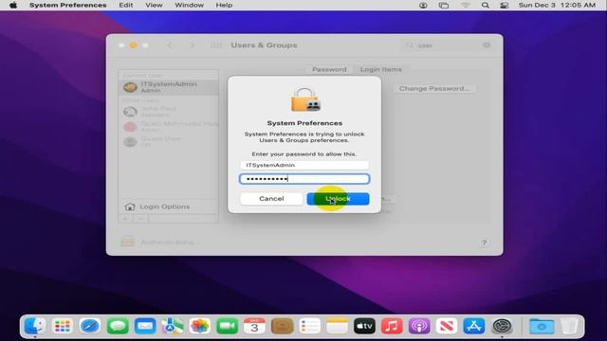Open Login Options in sidebar
The width and height of the screenshot is (607, 341).
coord(169,206)
